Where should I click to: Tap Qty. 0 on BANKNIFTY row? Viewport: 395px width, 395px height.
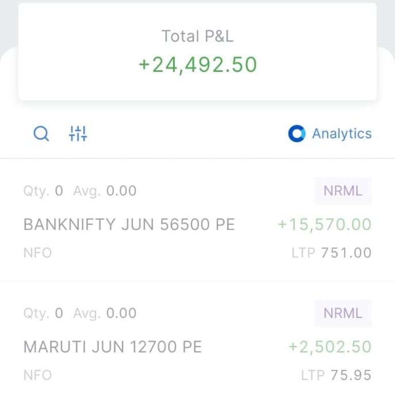coord(43,191)
